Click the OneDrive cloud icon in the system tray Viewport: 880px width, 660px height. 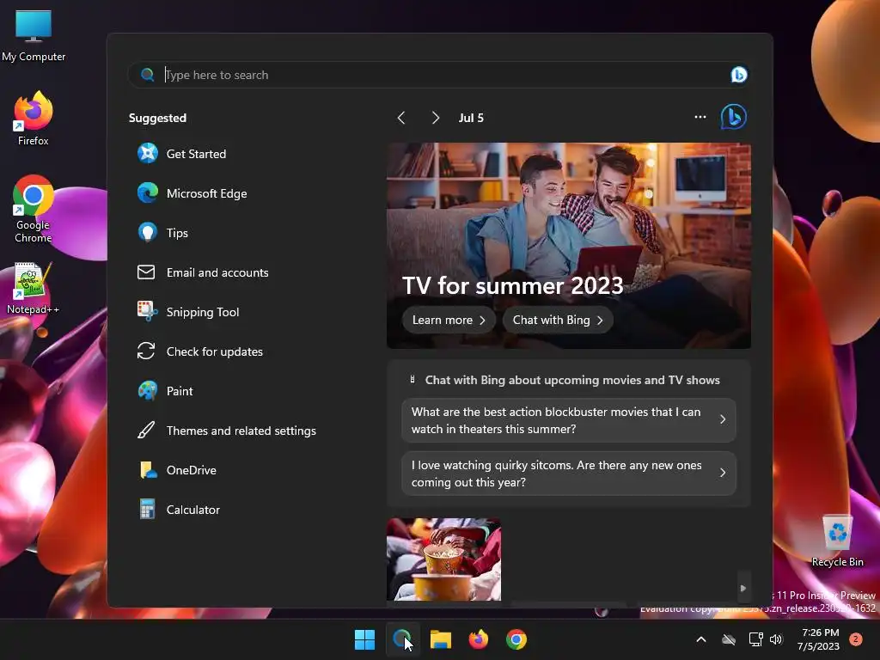[729, 639]
